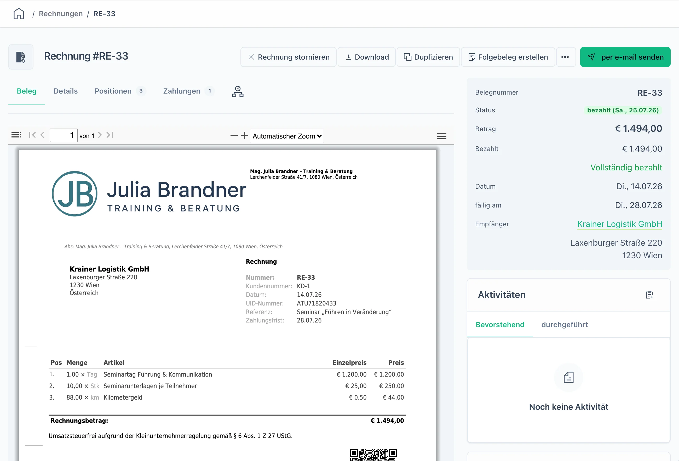679x461 pixels.
Task: Click the fällig am date Di., 28.07.26
Action: 638,205
